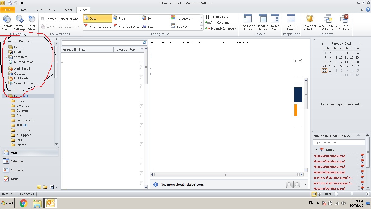The width and height of the screenshot is (371, 209).
Task: Open View Settings in ribbon
Action: [19, 19]
